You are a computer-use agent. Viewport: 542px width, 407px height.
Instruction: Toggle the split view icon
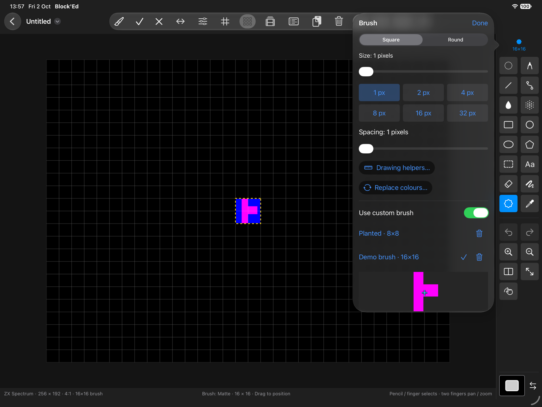coord(508,272)
